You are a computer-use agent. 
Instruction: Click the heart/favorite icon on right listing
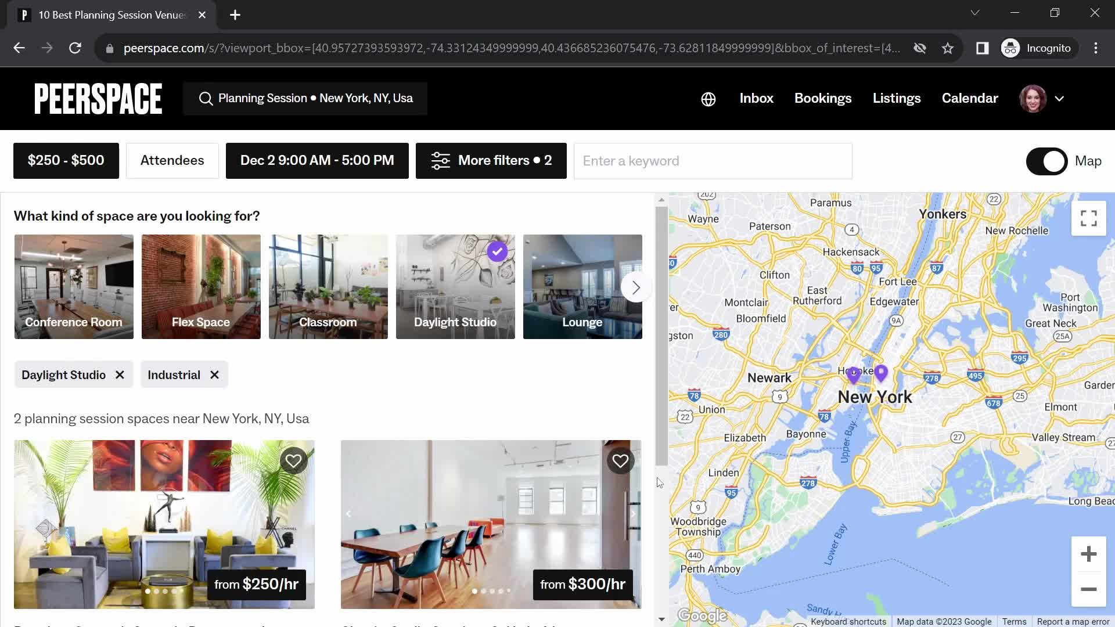point(620,460)
